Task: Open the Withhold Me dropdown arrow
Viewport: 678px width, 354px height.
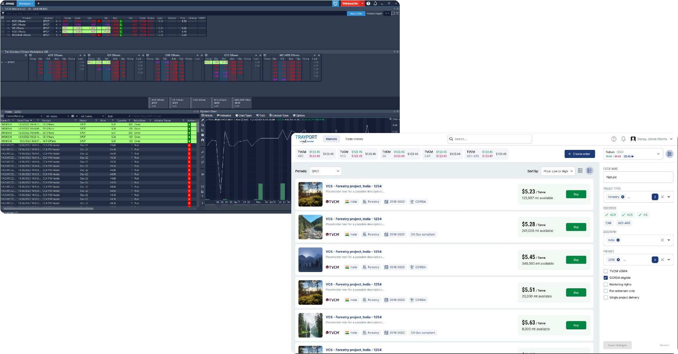Action: tap(362, 4)
